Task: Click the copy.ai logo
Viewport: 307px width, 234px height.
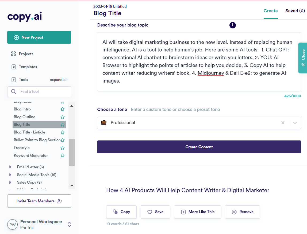Action: [x=25, y=17]
